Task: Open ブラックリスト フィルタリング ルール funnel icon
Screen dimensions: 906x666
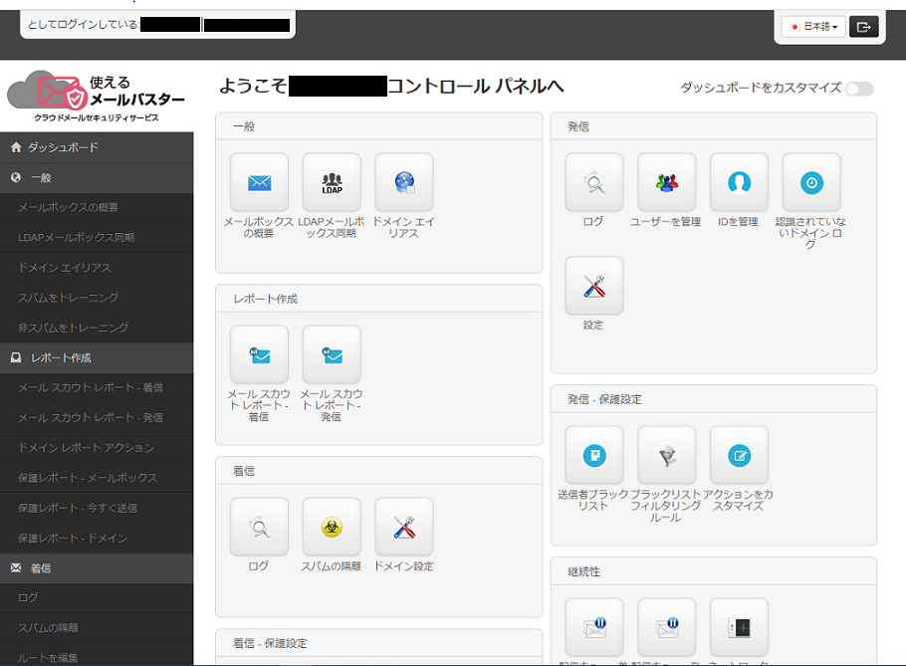Action: coord(666,455)
